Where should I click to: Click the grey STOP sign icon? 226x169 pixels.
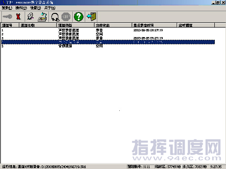(x=66, y=17)
